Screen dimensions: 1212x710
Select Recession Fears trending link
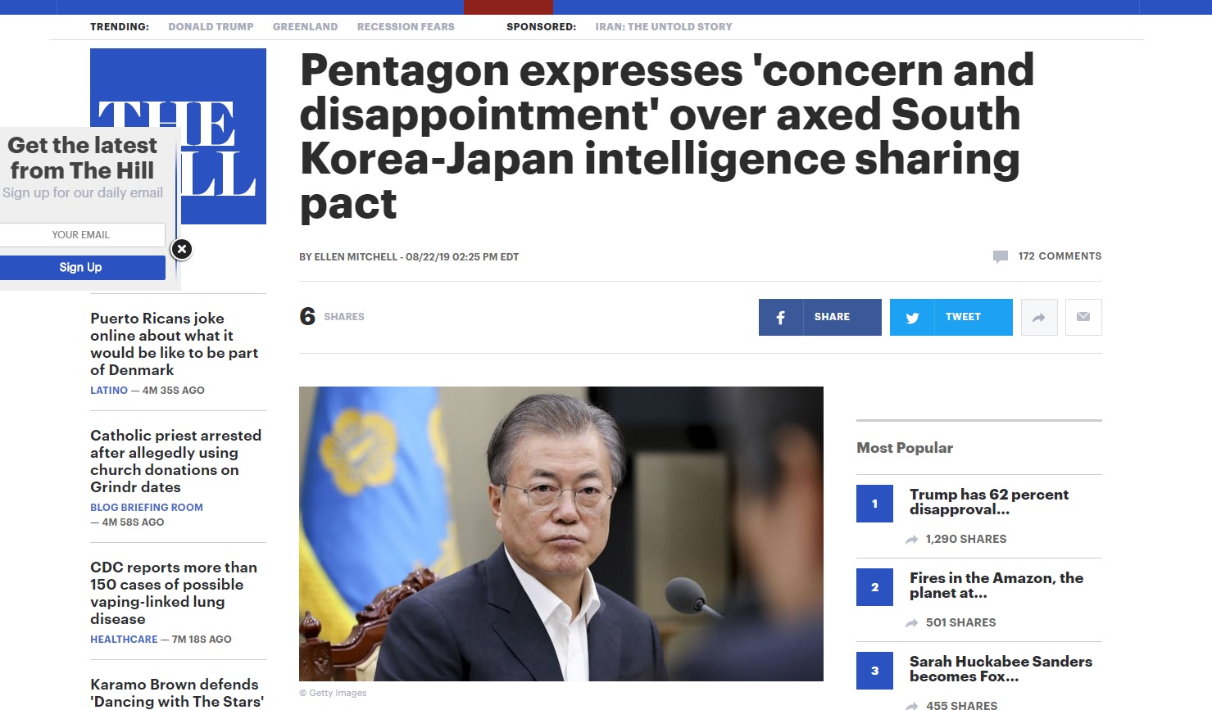(406, 27)
